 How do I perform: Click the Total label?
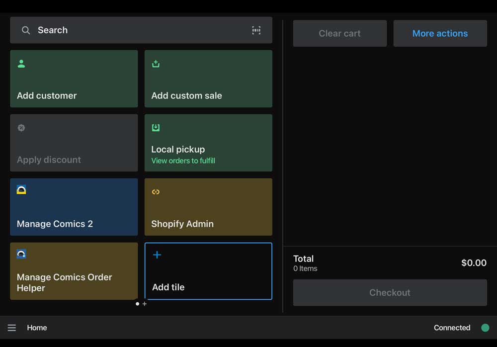click(303, 259)
